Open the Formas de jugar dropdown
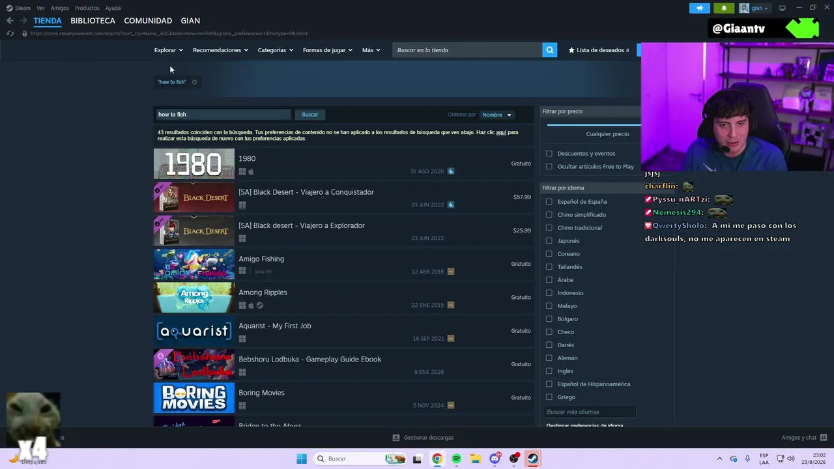Screen dimensions: 834x469 coord(327,50)
